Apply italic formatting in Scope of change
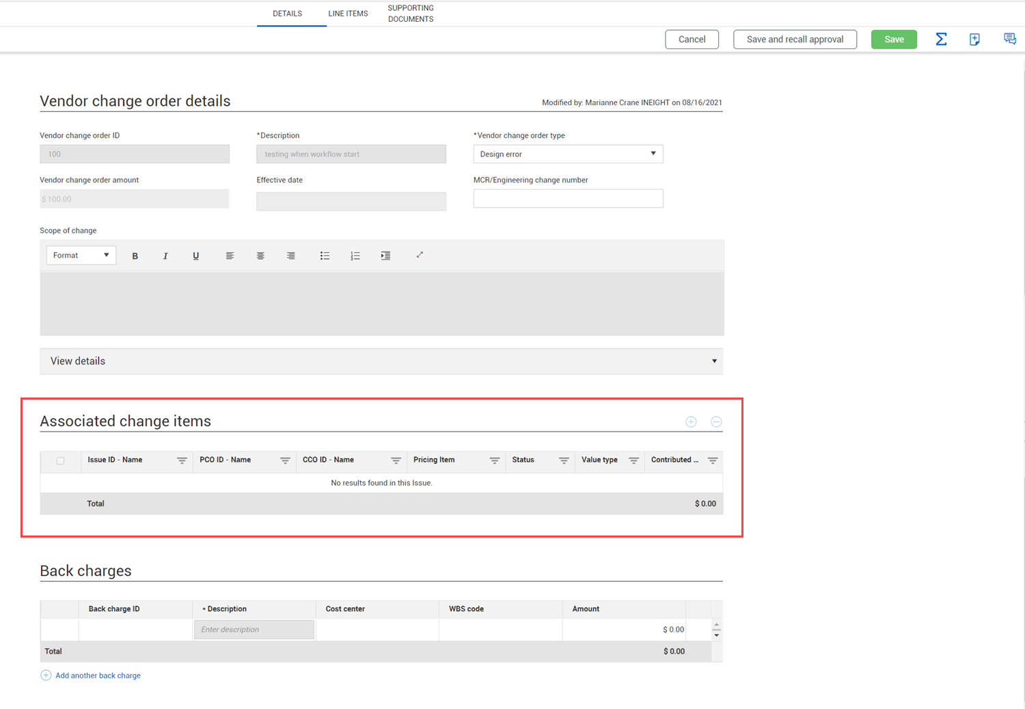This screenshot has width=1025, height=709. (x=165, y=256)
